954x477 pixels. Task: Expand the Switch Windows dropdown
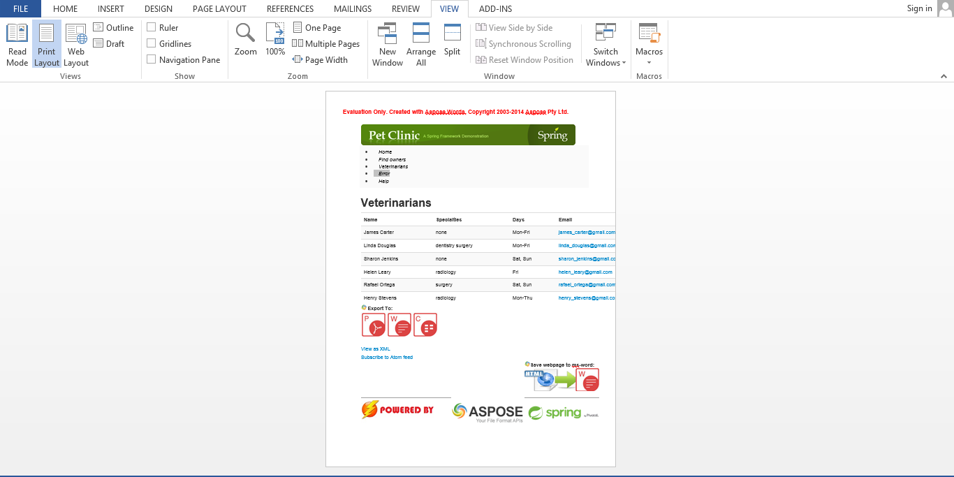pyautogui.click(x=606, y=45)
